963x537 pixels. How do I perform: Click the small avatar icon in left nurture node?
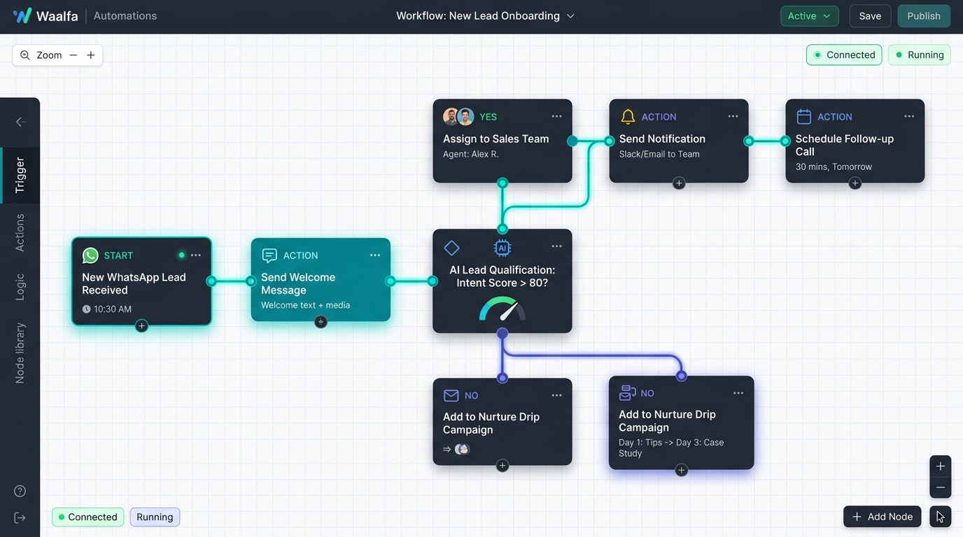point(462,449)
